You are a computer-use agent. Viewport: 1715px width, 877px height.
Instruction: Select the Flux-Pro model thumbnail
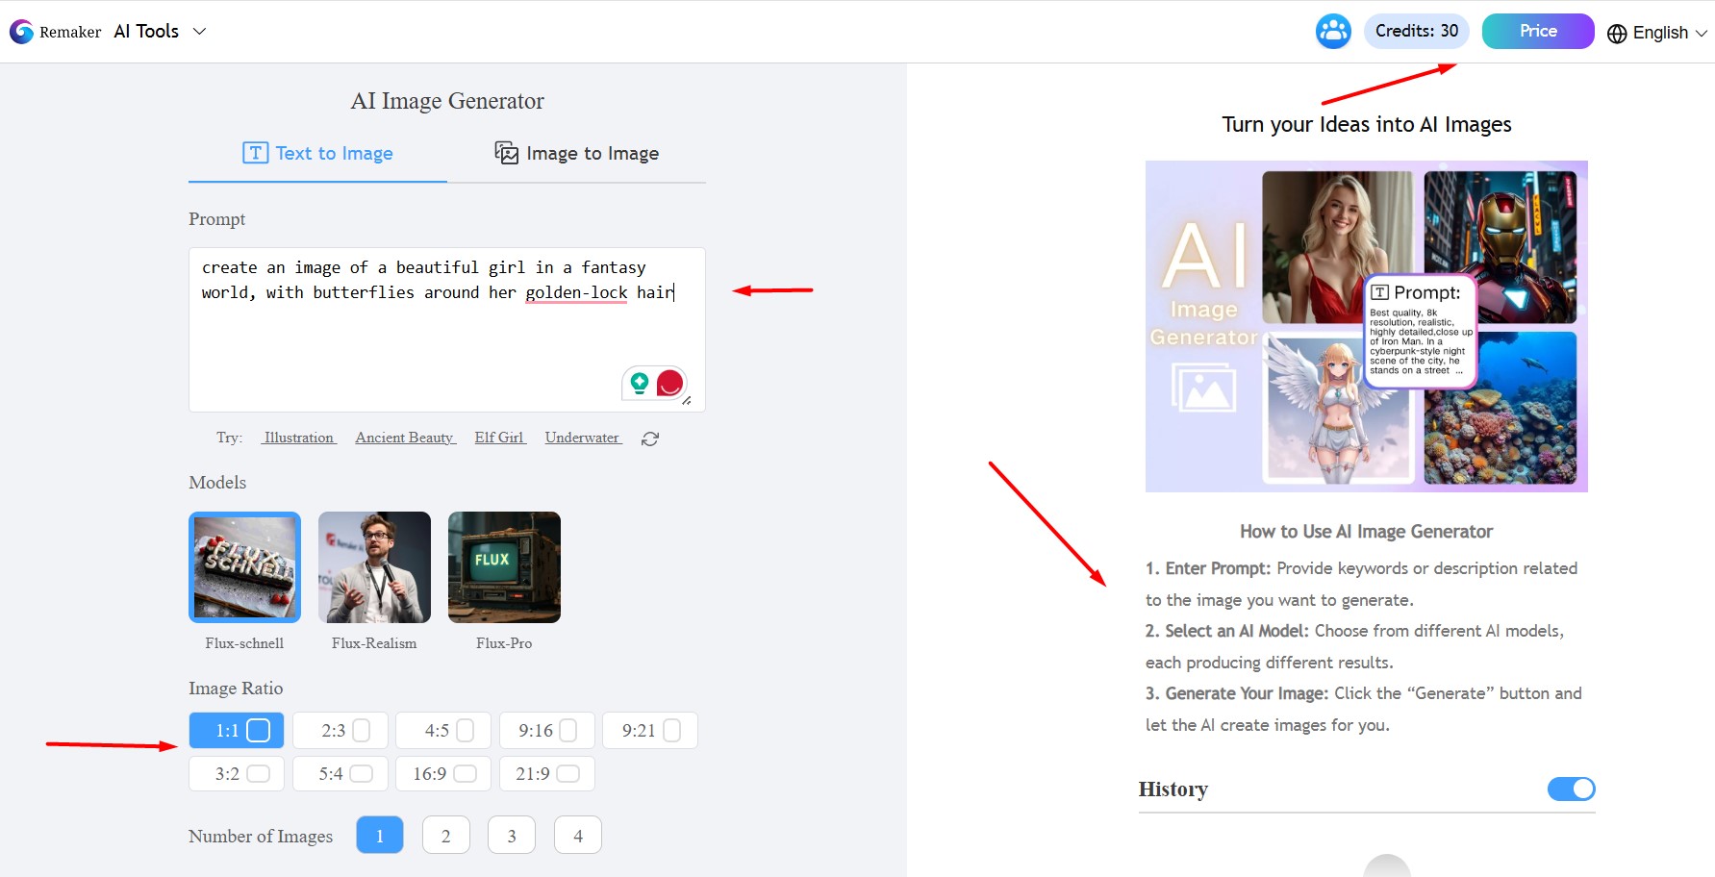pyautogui.click(x=504, y=567)
